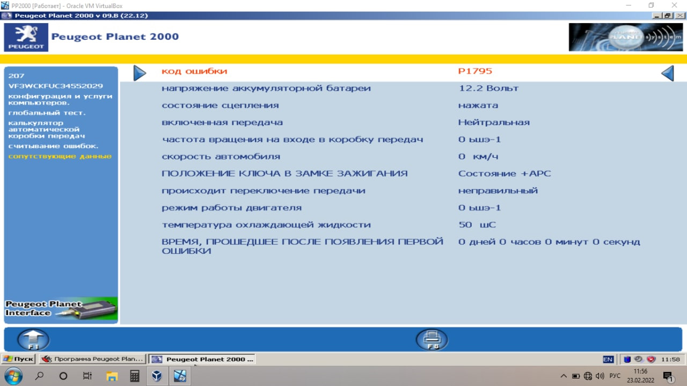This screenshot has width=687, height=386.
Task: Click the guest clock showing 11:58
Action: (671, 359)
